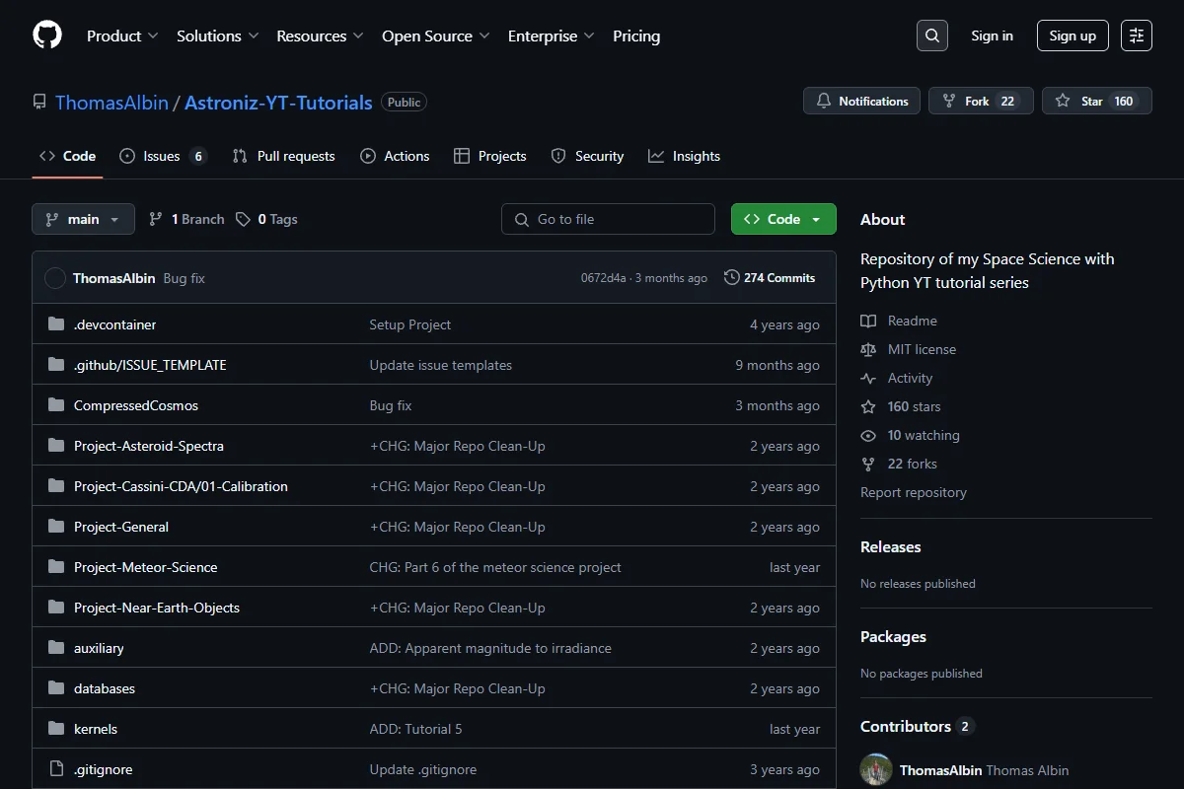
Task: Fork the Astroniz-YT-Tutorials repository
Action: pyautogui.click(x=979, y=101)
